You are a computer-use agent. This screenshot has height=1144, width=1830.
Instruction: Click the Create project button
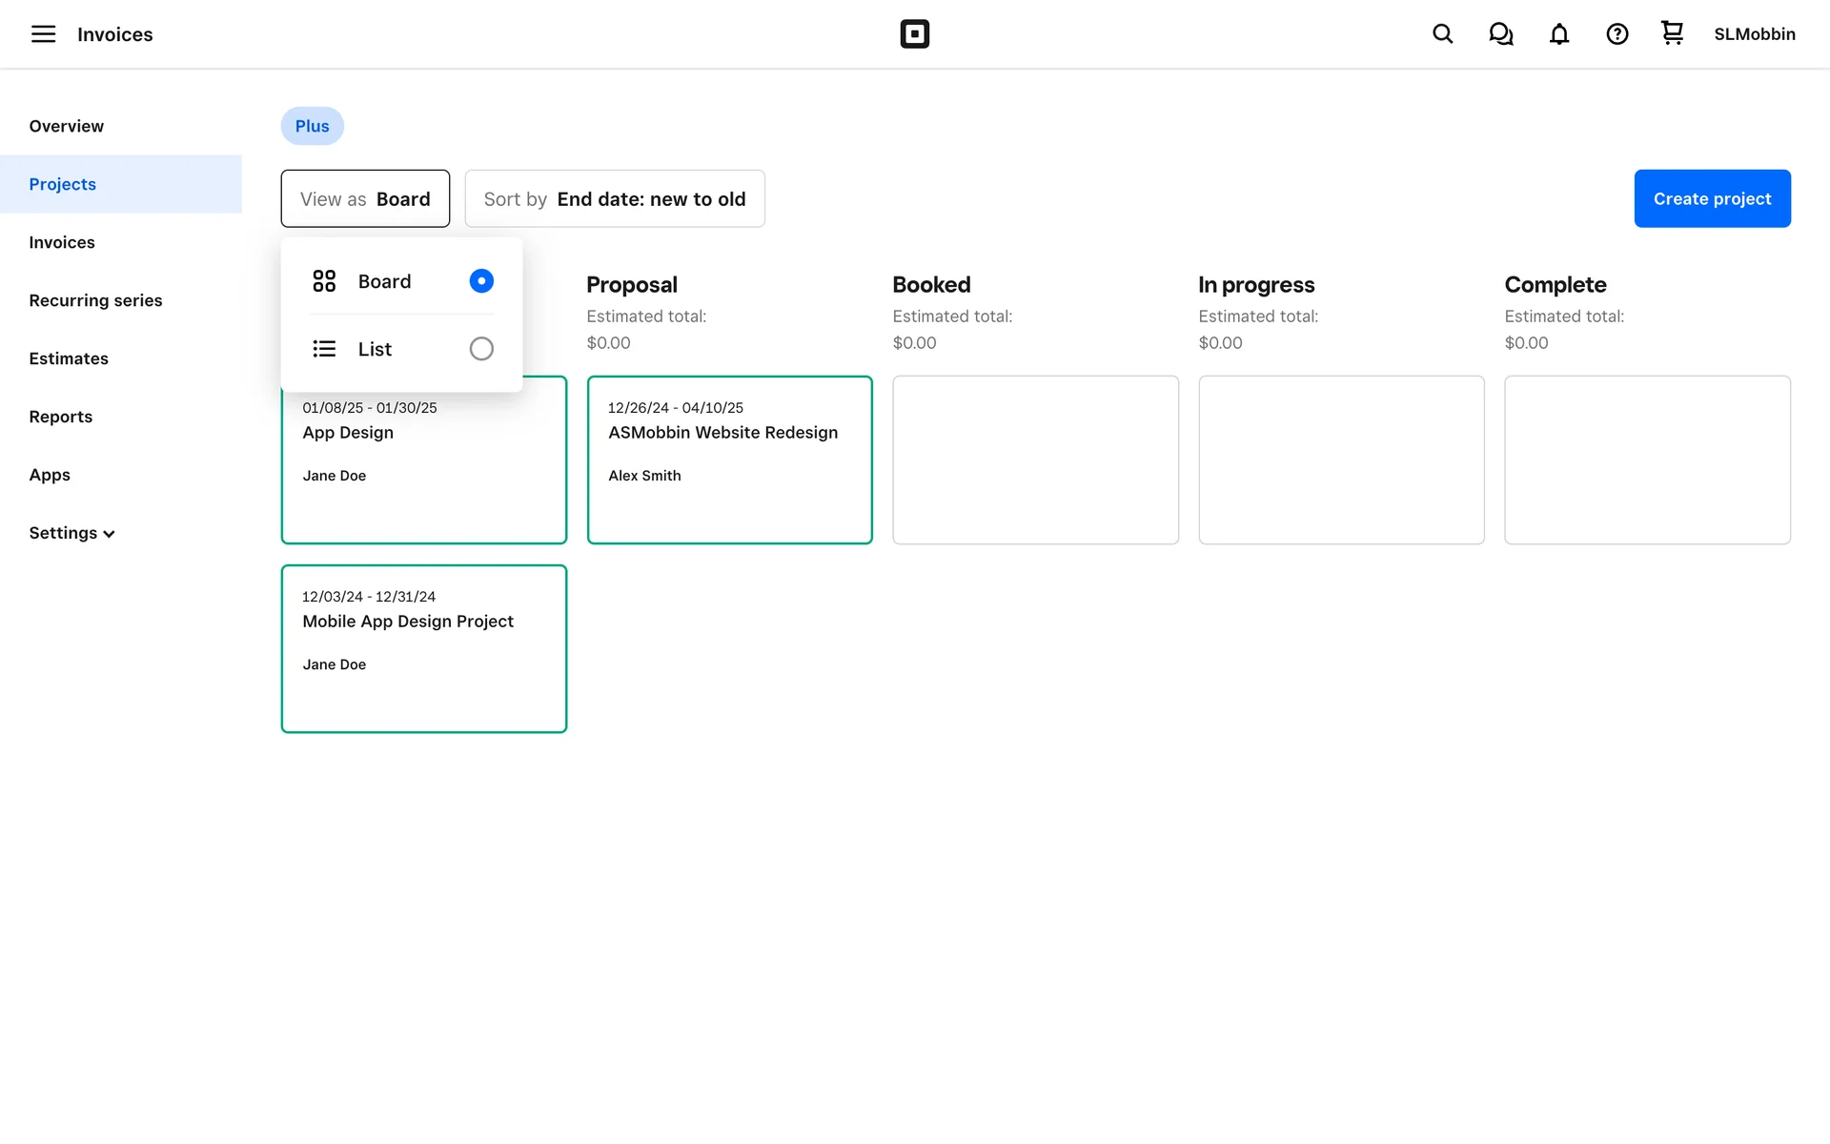click(x=1712, y=198)
